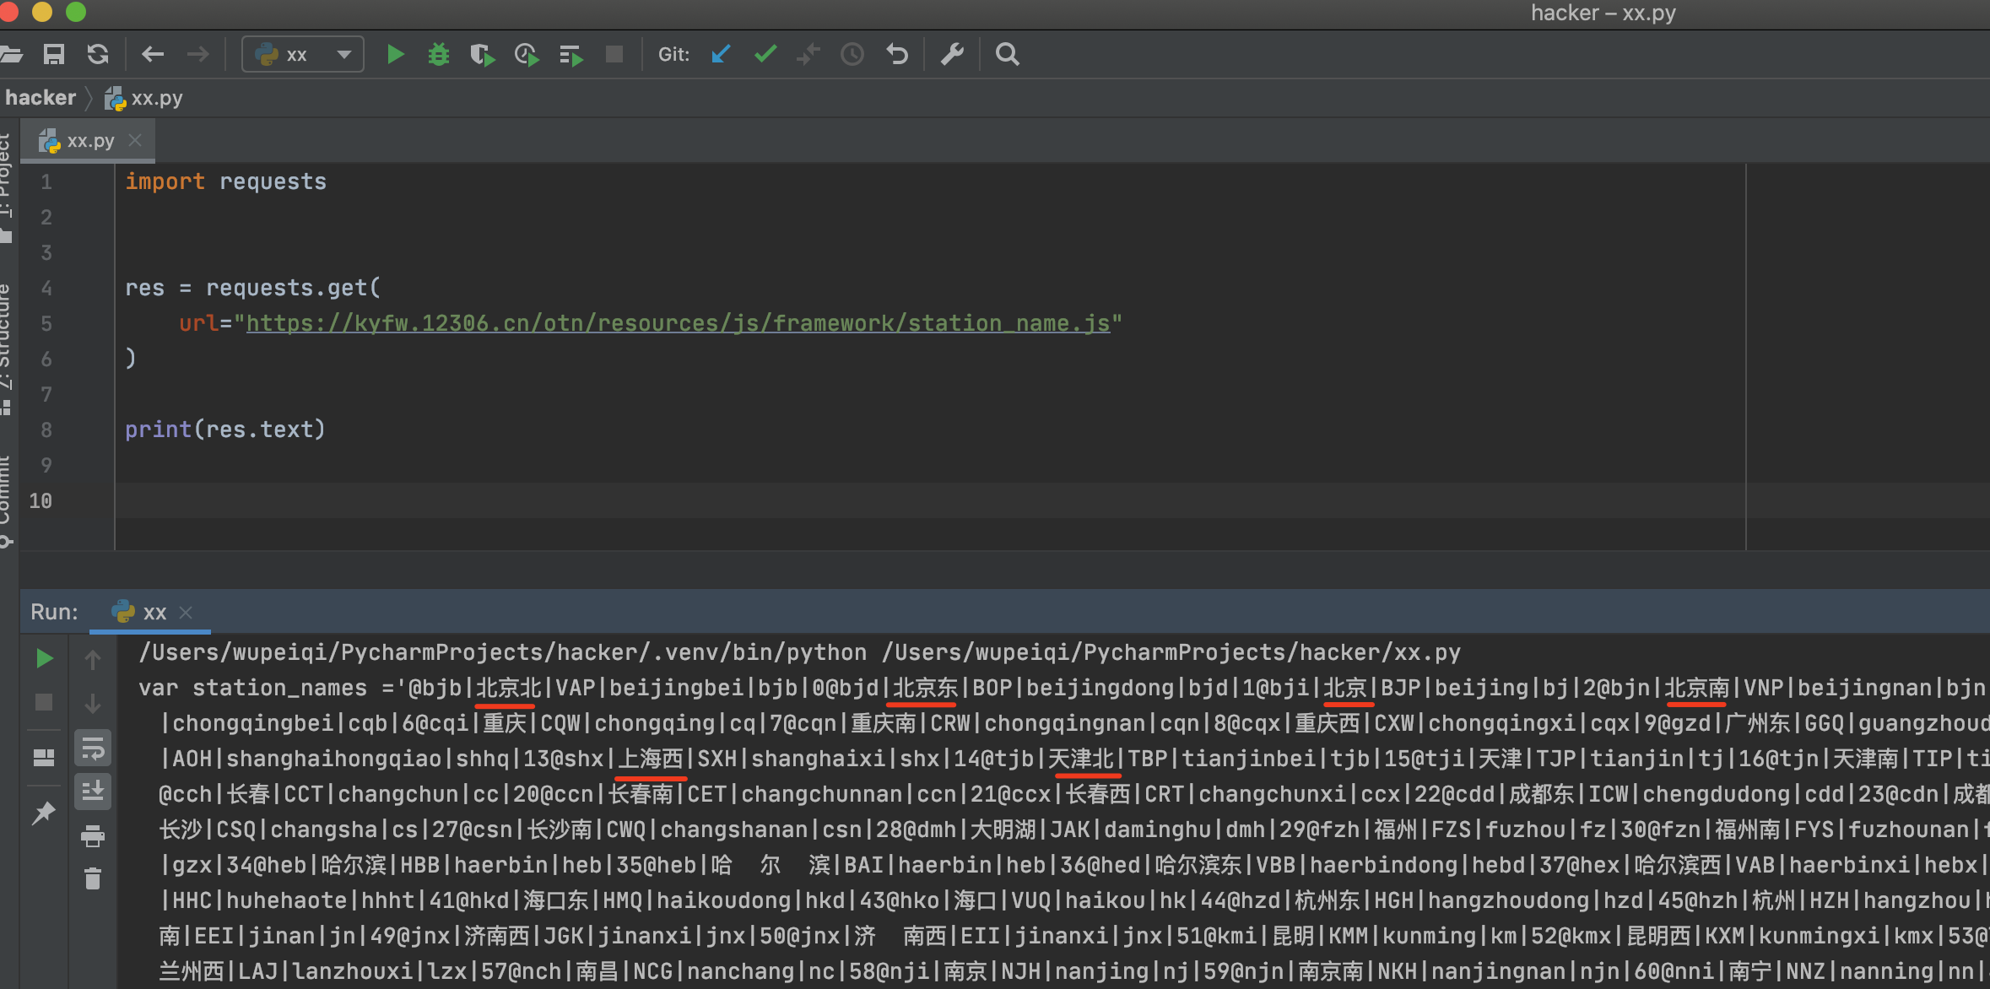The width and height of the screenshot is (1990, 989).
Task: Pin the Run tab with pin icon
Action: tap(43, 813)
